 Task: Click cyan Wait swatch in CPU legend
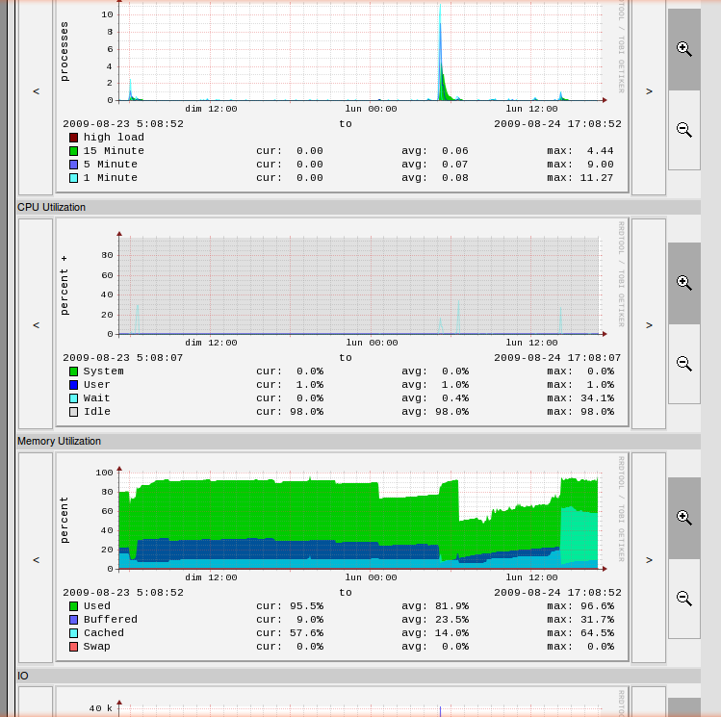coord(73,398)
